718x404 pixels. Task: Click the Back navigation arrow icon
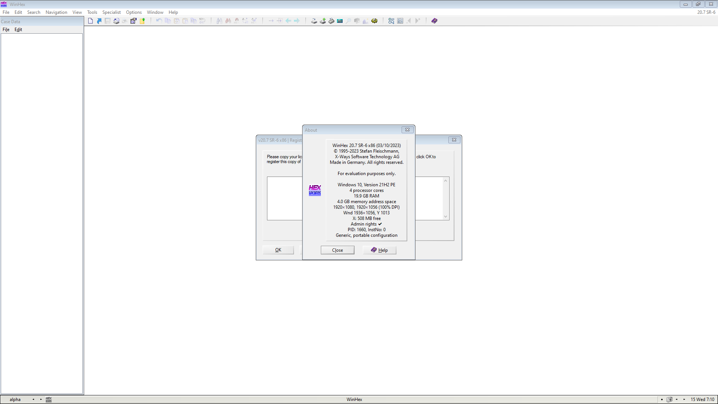[288, 21]
